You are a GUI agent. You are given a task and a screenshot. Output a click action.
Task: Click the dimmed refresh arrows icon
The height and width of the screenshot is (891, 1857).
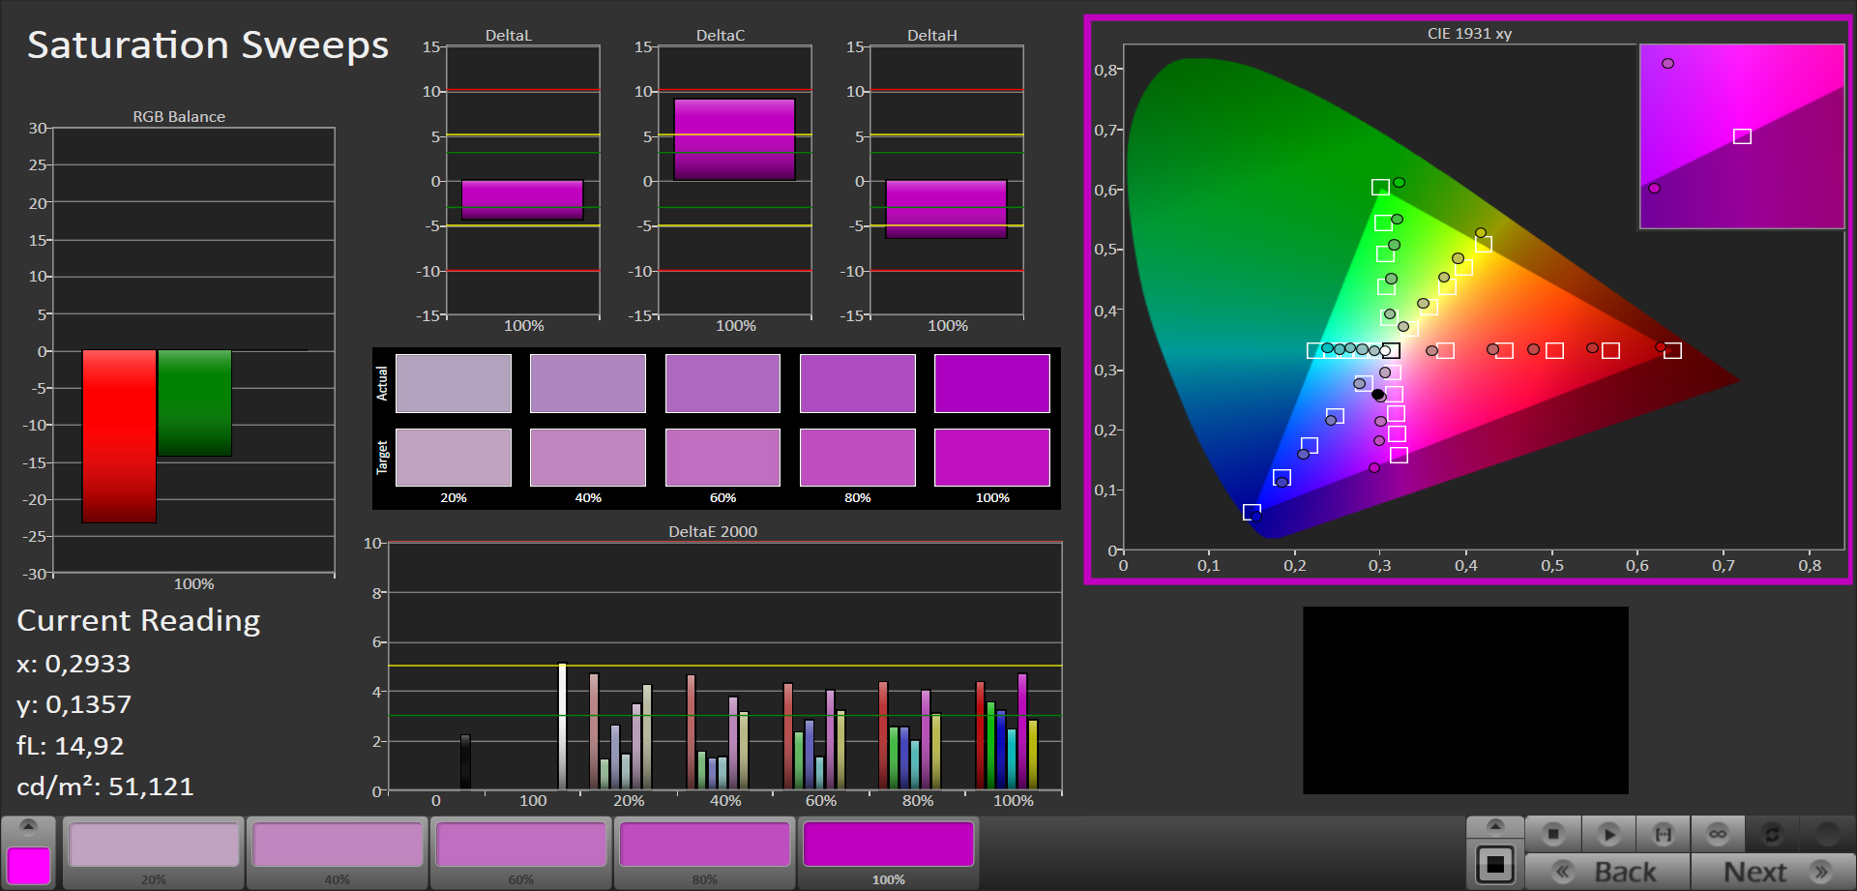tap(1772, 833)
